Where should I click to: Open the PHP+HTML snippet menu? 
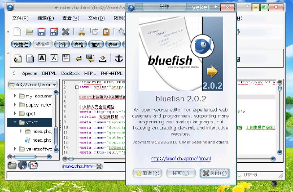pyautogui.click(x=111, y=74)
